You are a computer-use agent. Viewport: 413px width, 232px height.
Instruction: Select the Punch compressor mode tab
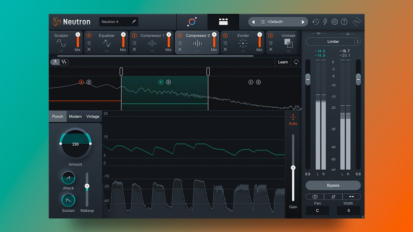(58, 116)
